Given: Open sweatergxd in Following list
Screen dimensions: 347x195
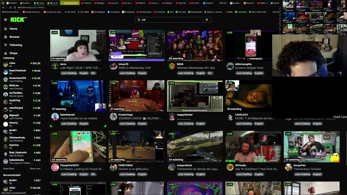Looking at the screenshot, I should click(22, 109).
